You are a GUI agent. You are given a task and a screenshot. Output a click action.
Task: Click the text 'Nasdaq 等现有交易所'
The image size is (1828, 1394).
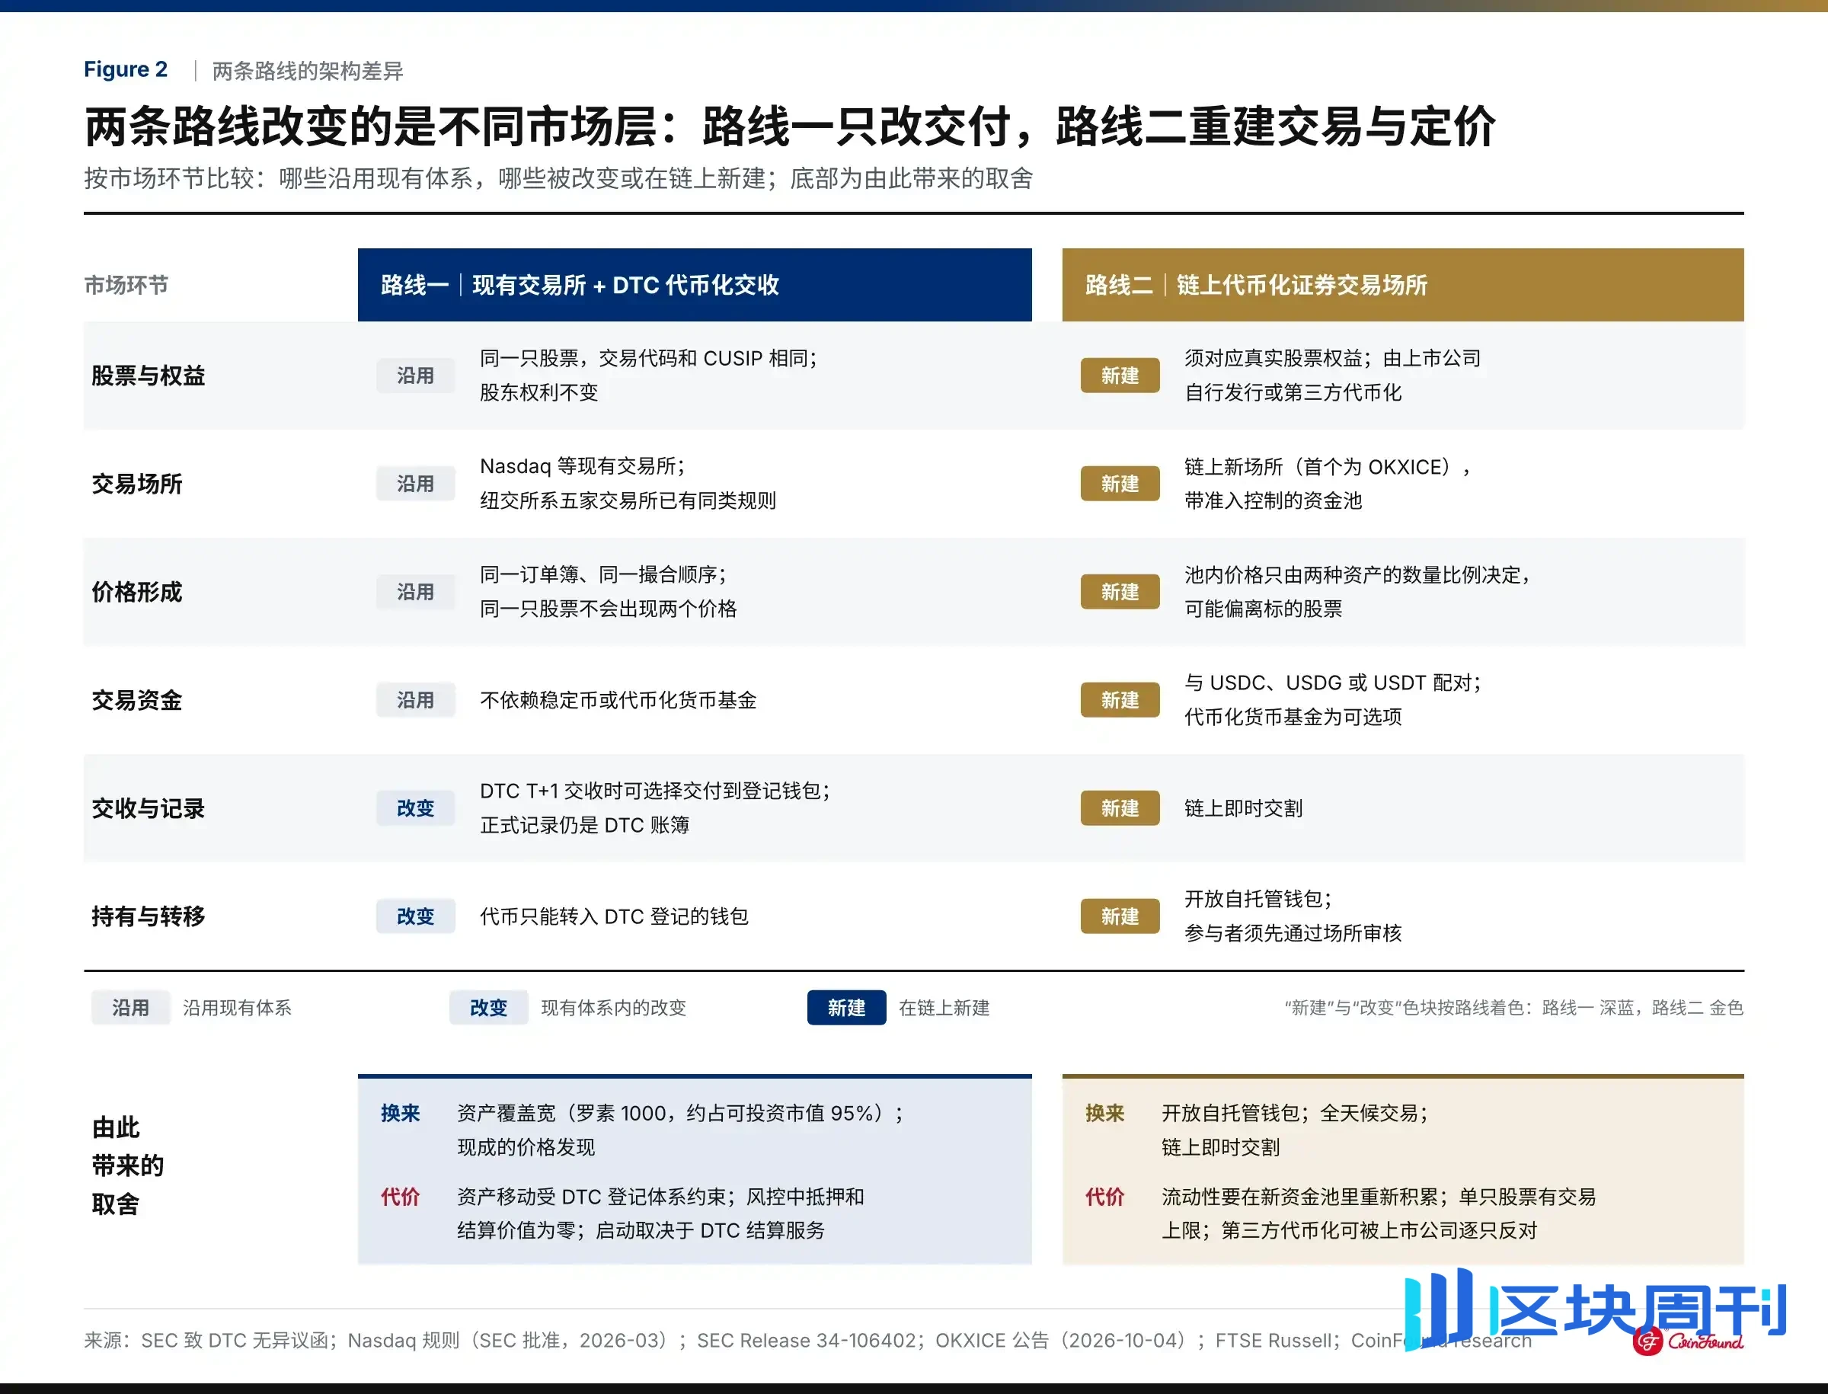click(577, 466)
